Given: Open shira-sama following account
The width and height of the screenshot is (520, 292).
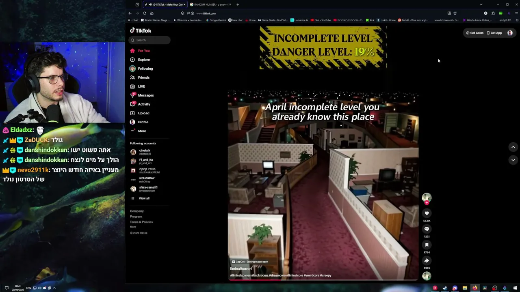Looking at the screenshot, I should click(x=144, y=189).
